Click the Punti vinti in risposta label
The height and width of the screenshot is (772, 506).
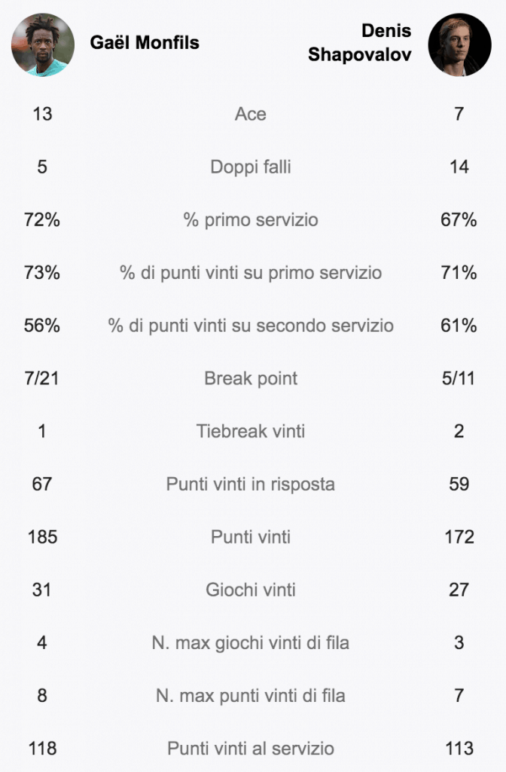click(251, 485)
